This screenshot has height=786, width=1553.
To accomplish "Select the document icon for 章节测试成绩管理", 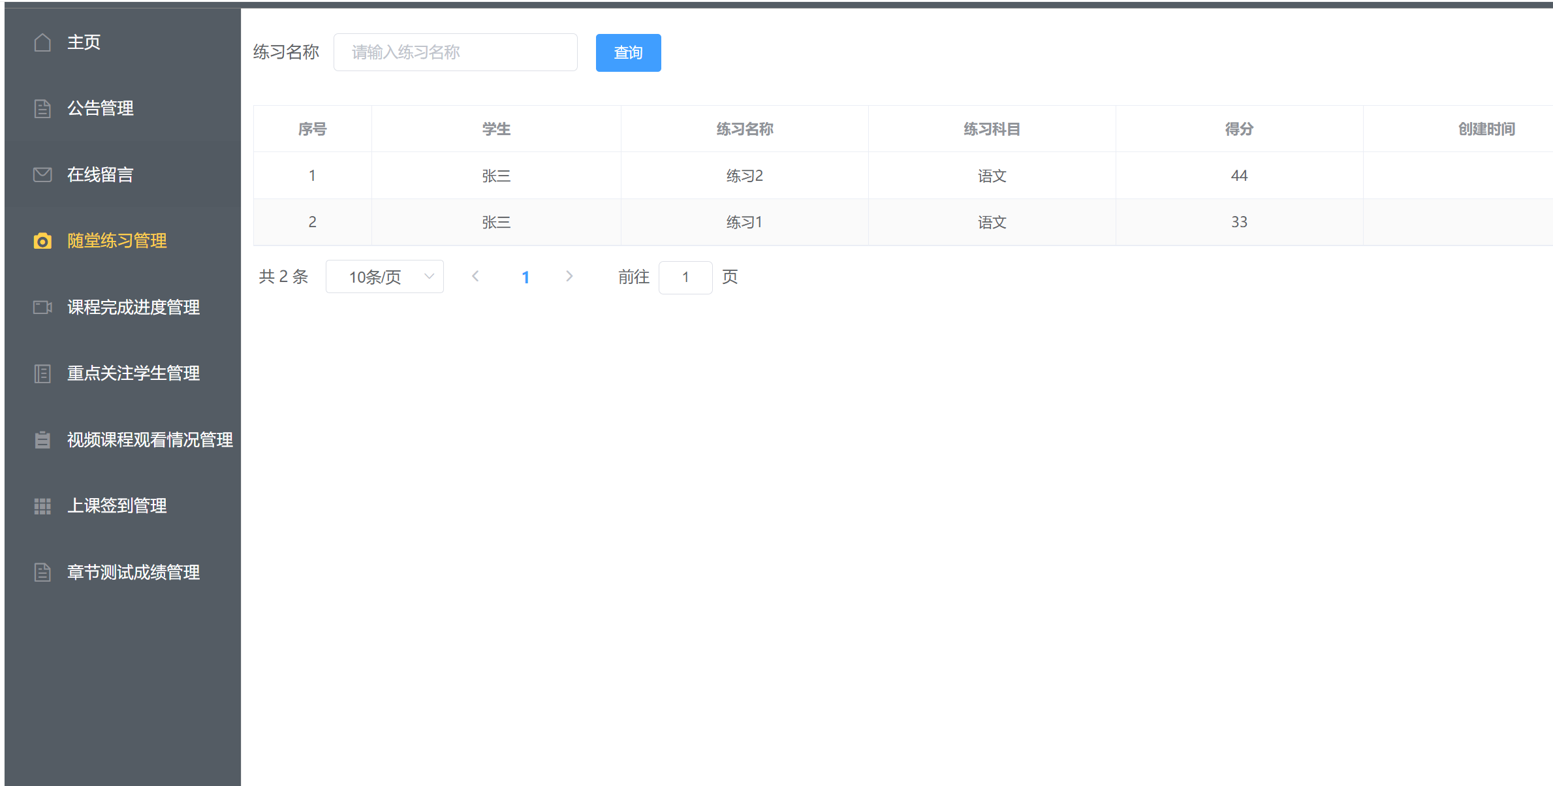I will [42, 573].
